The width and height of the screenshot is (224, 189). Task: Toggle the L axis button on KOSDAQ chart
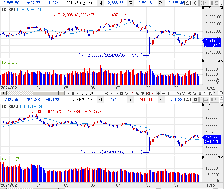click(x=204, y=105)
